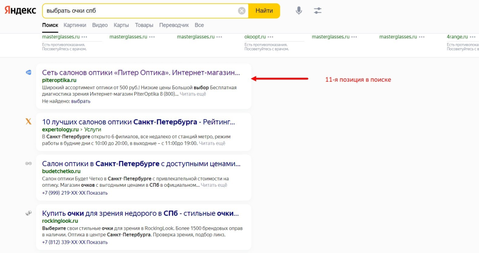
Task: Click the expertology.ru X favicon
Action: (29, 122)
